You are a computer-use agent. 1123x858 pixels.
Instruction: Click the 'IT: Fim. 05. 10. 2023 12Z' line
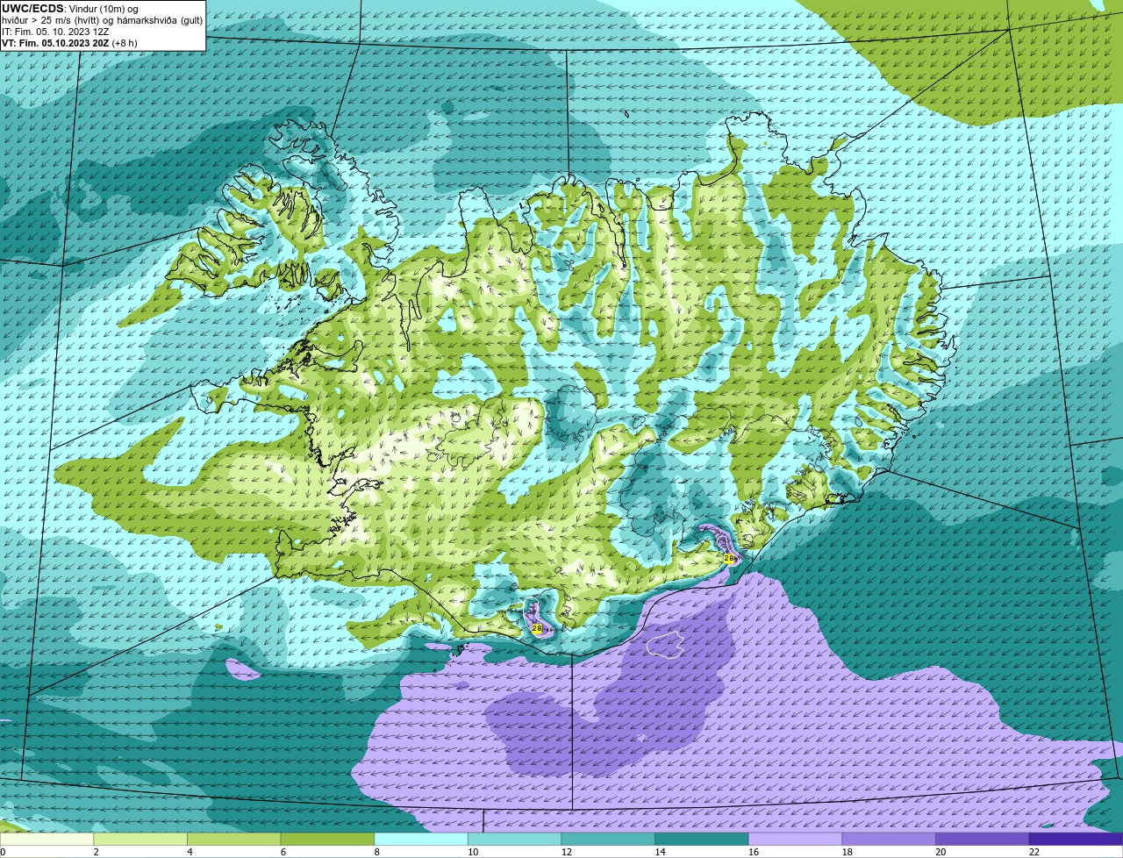click(x=55, y=31)
